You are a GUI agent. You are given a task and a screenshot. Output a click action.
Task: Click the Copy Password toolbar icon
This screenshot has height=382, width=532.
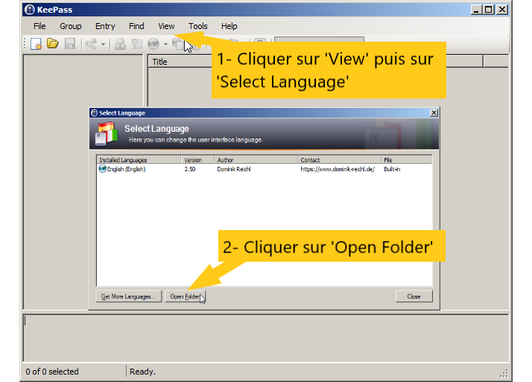(137, 44)
